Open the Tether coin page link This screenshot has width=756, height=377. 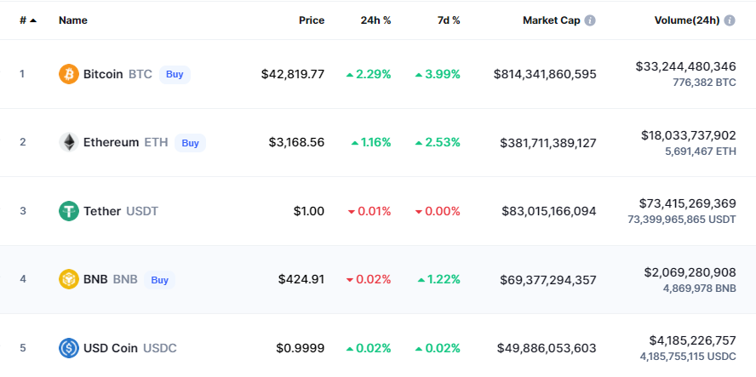point(102,211)
